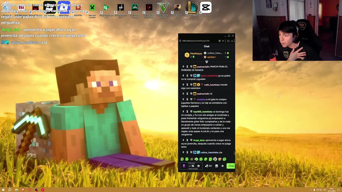Click the 'Enviar un mensaje' input field
The width and height of the screenshot is (342, 192).
[x=191, y=166]
